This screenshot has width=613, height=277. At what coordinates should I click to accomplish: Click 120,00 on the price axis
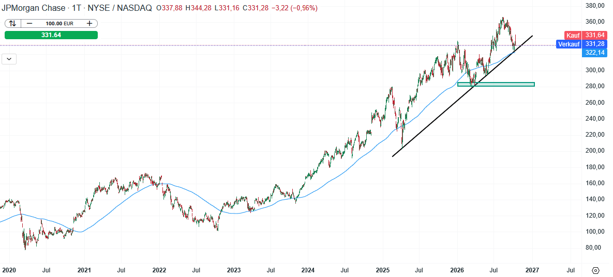click(x=595, y=216)
